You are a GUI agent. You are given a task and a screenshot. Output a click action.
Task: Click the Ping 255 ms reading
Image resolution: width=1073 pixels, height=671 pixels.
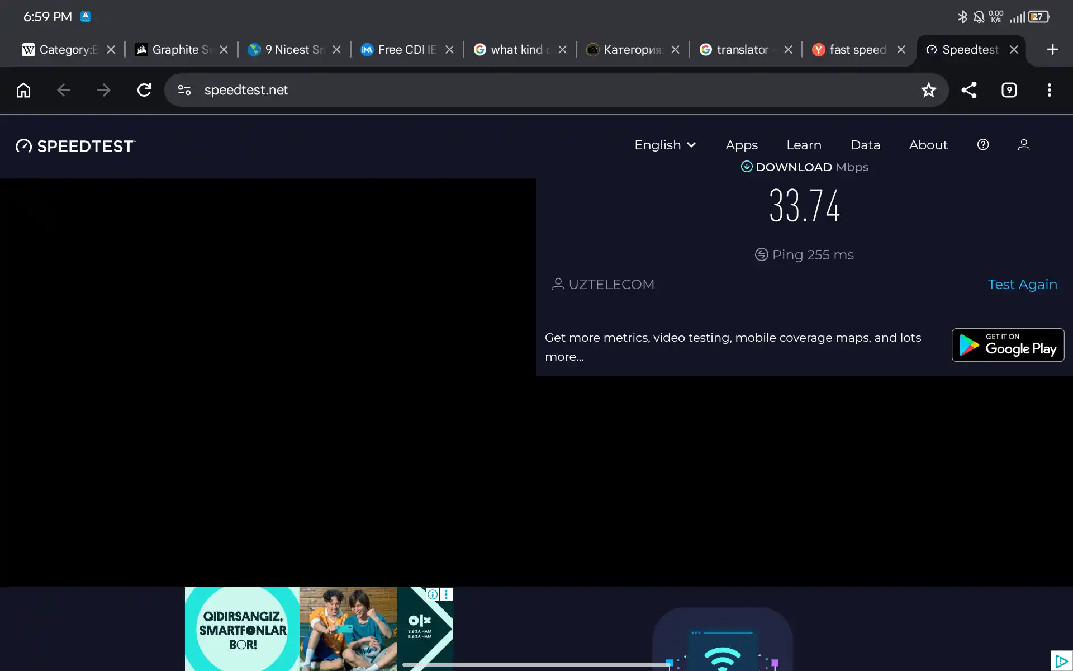(x=804, y=255)
